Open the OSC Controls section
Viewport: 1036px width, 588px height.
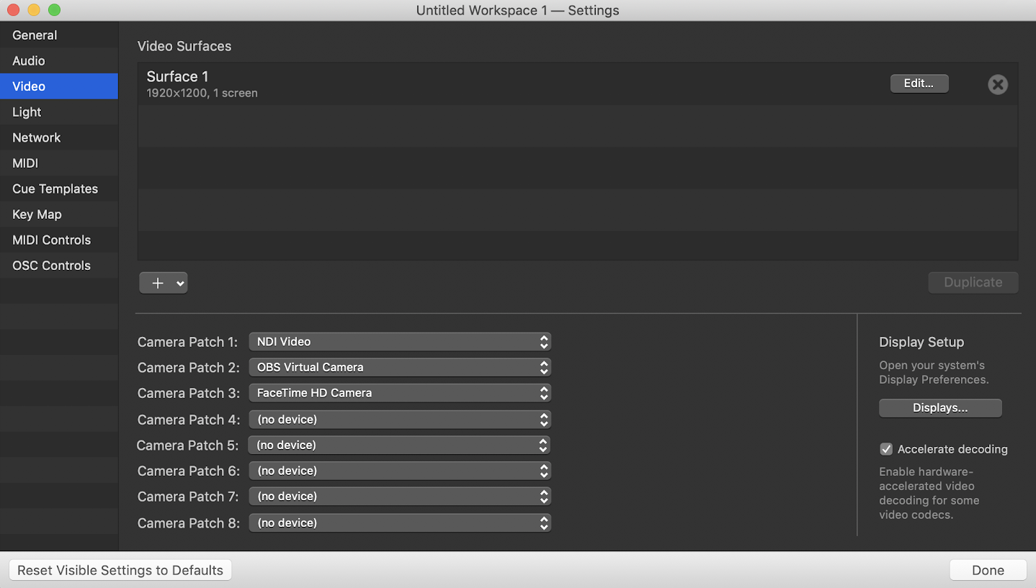coord(51,266)
